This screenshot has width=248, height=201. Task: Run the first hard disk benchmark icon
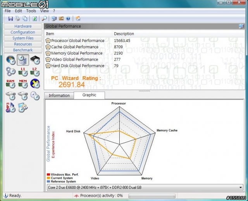11,96
